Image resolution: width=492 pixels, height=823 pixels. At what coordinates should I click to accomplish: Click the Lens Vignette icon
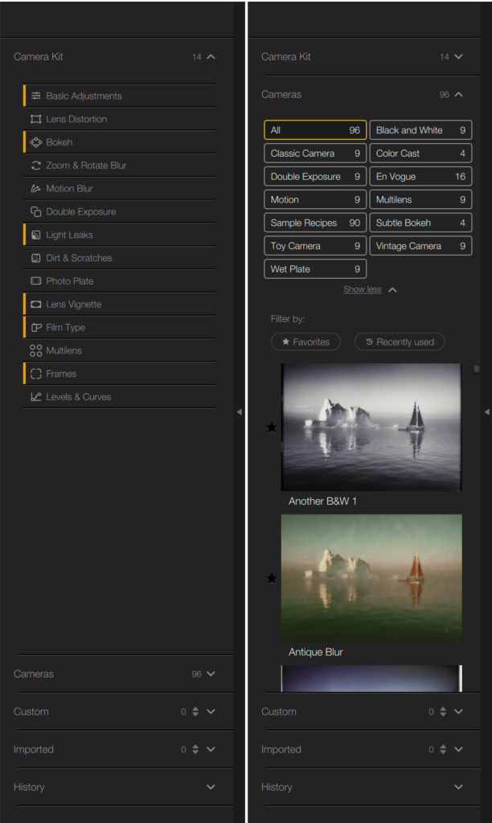tap(35, 303)
